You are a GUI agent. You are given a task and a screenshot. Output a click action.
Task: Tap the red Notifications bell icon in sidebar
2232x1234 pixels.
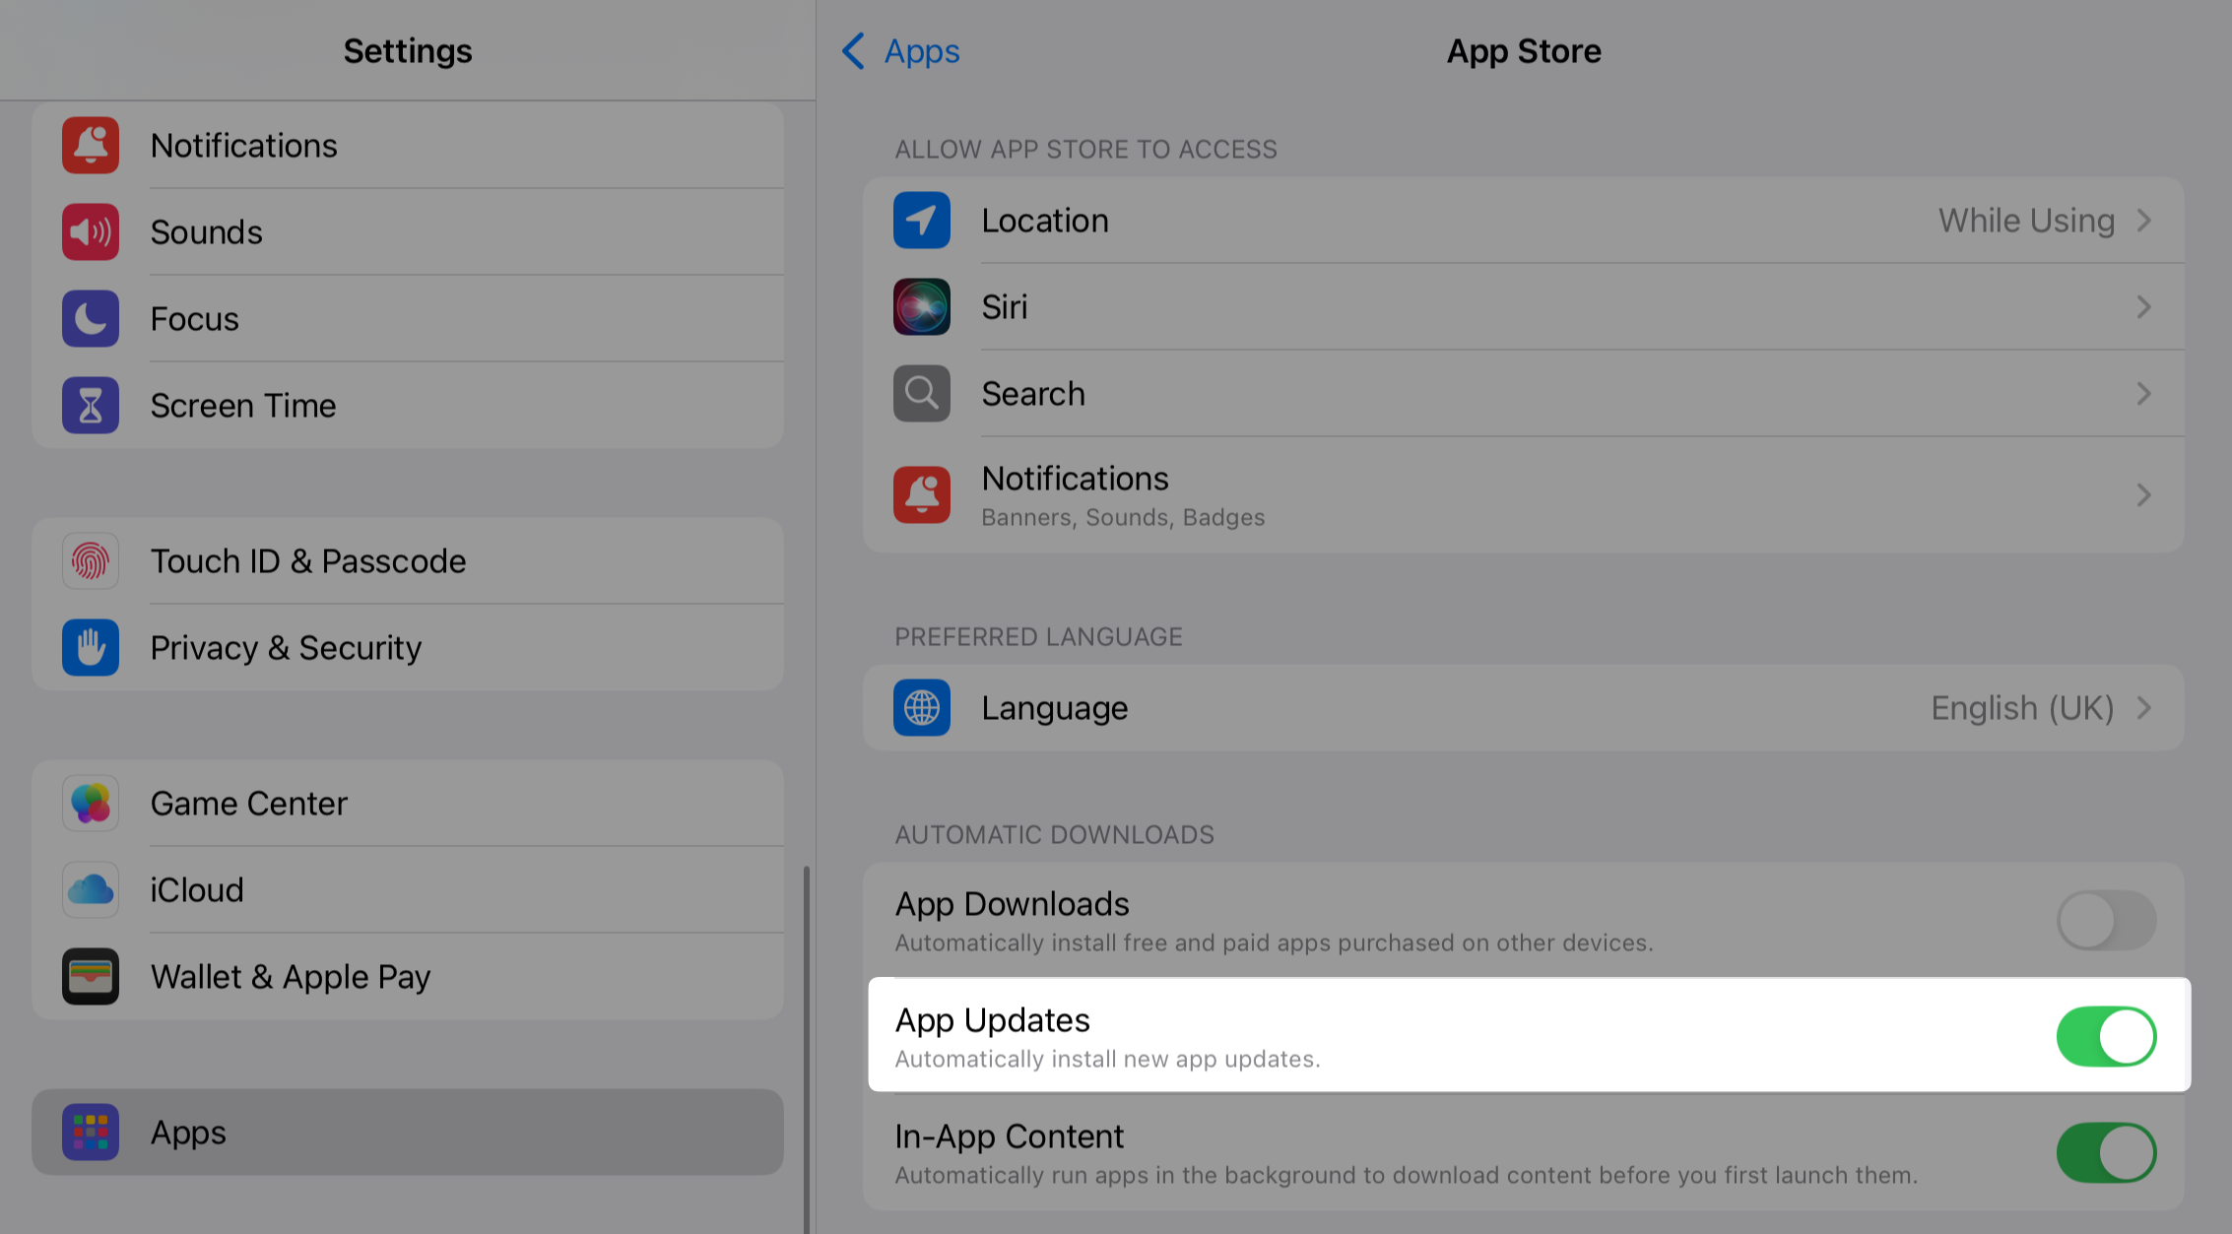[91, 146]
